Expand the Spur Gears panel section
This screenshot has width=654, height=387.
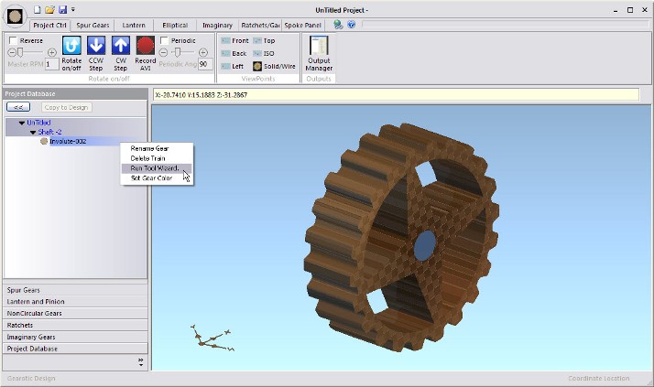[x=75, y=290]
